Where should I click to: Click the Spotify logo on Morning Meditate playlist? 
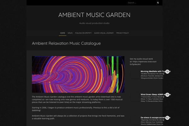(167, 72)
